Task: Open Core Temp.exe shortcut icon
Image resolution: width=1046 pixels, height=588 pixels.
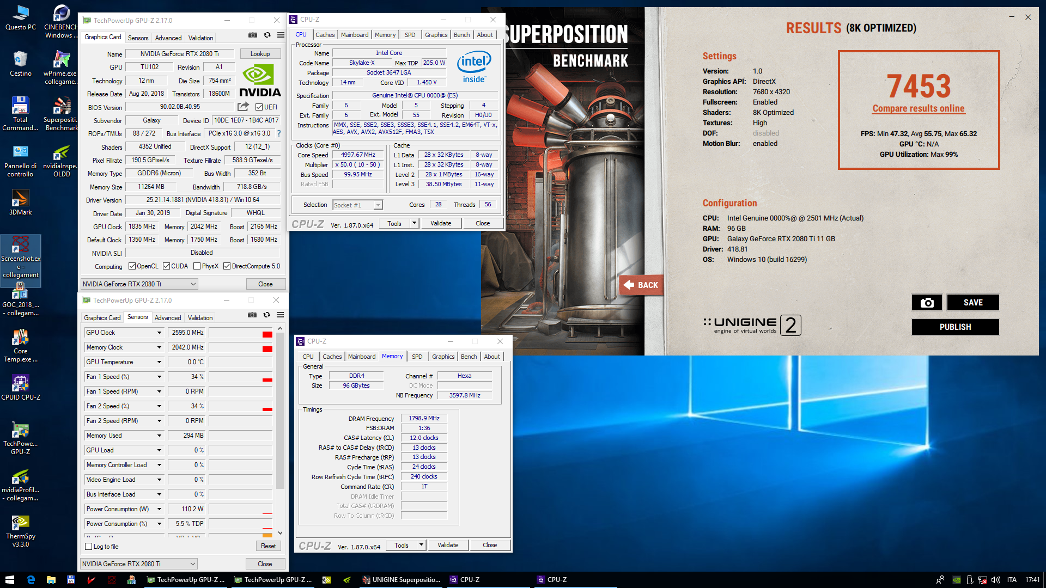Action: (x=20, y=345)
